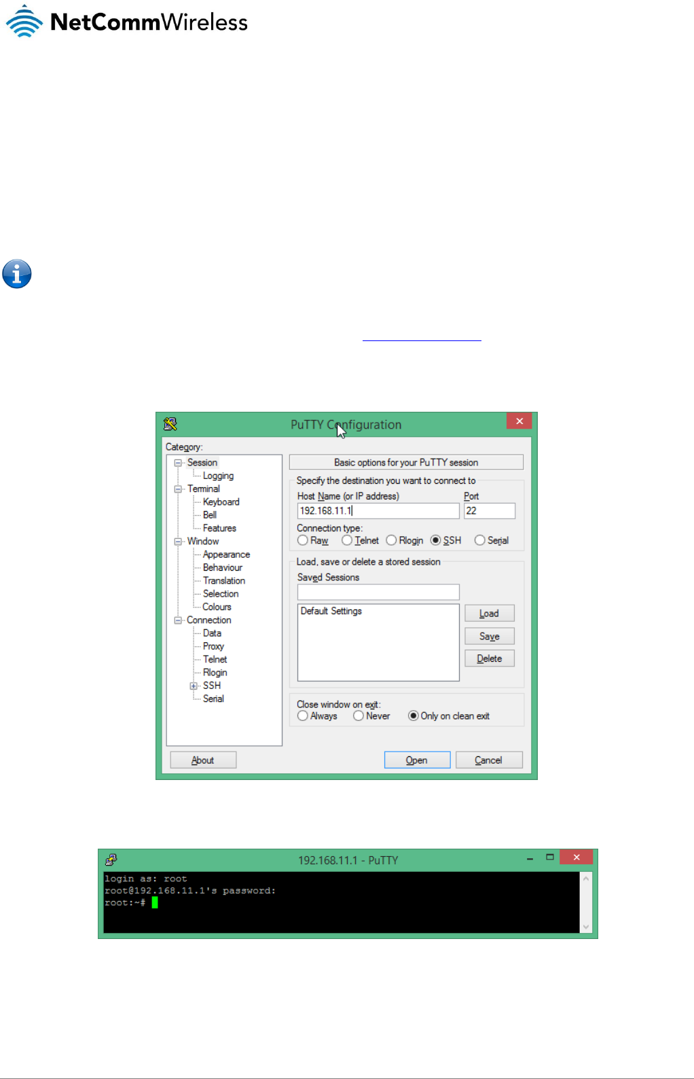Minimize the PuTTY terminal window

(530, 859)
